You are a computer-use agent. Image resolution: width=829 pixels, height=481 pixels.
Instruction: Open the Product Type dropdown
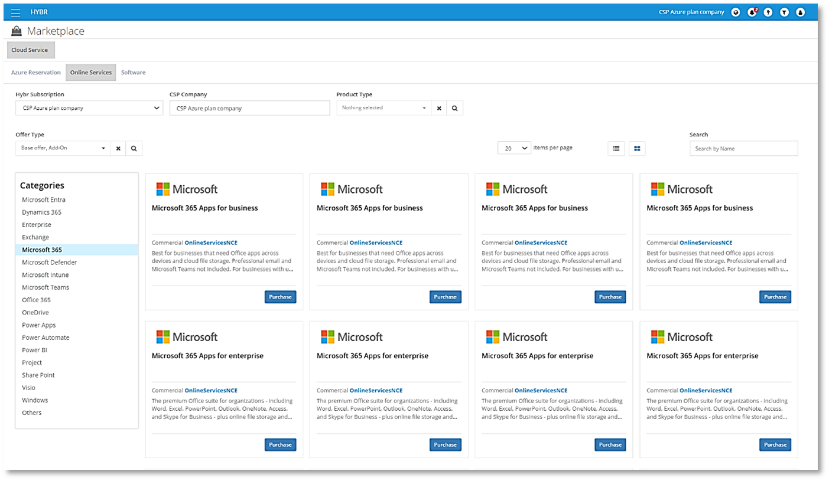pyautogui.click(x=384, y=108)
